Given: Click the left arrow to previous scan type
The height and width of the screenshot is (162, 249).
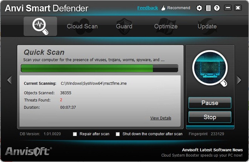Looking at the screenshot, I should 10,80.
